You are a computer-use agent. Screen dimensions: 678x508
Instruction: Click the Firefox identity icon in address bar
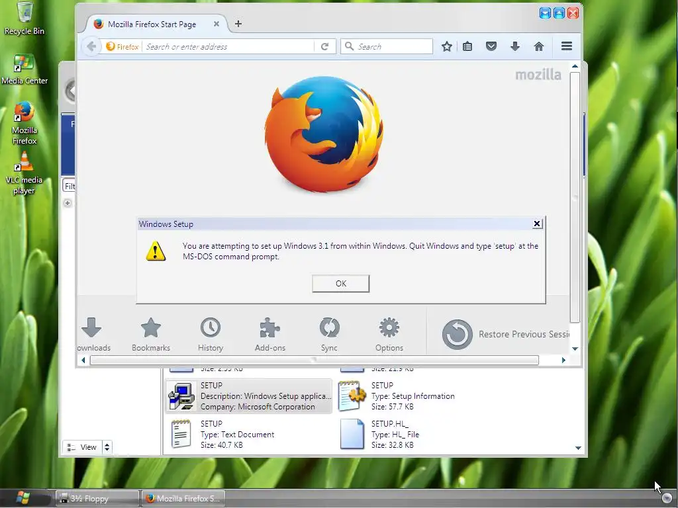[x=122, y=46]
